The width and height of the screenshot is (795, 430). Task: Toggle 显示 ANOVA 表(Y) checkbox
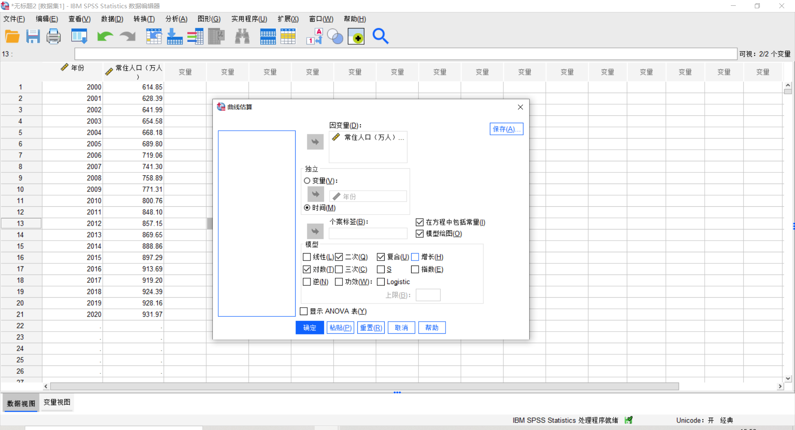click(304, 311)
